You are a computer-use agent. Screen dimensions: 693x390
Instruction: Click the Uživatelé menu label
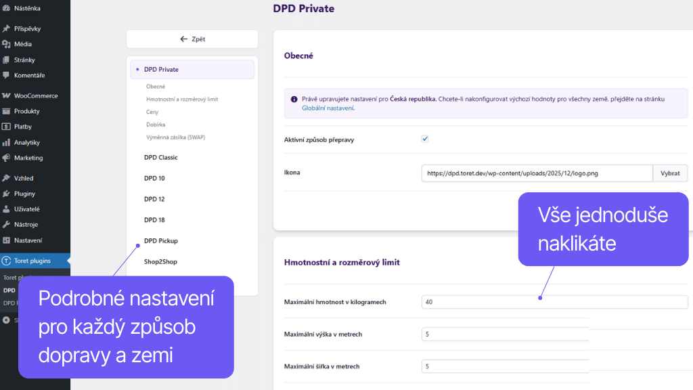[x=27, y=209]
